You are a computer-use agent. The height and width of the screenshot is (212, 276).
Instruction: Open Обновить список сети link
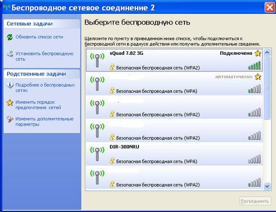[39, 37]
